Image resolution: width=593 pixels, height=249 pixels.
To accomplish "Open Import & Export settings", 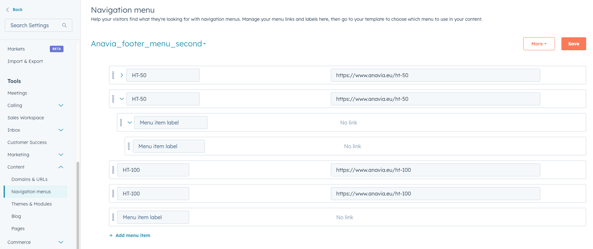I will [x=25, y=61].
